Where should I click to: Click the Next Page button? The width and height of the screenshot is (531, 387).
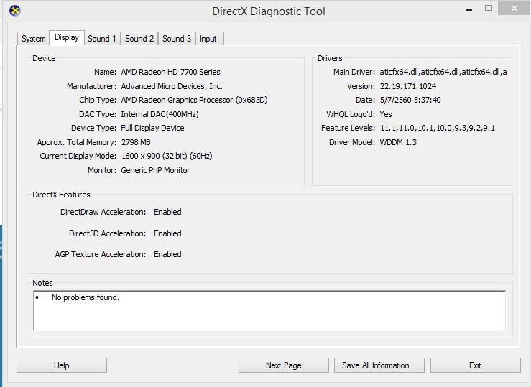[283, 365]
